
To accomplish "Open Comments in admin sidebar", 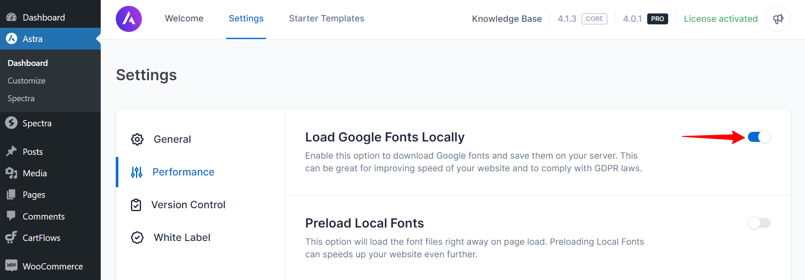I will (x=43, y=217).
